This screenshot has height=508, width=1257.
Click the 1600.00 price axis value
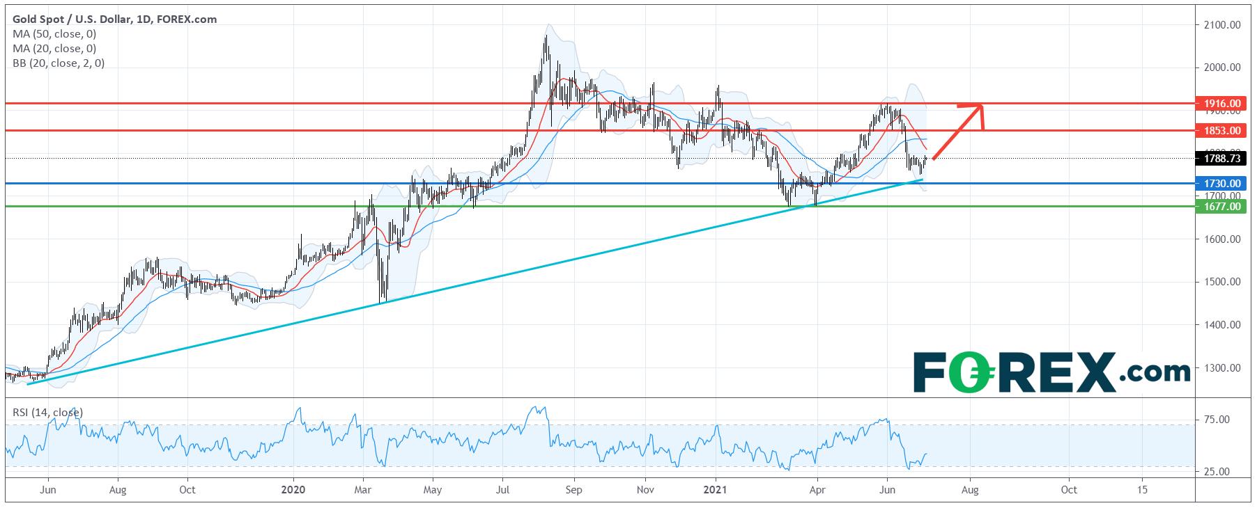tap(1224, 239)
